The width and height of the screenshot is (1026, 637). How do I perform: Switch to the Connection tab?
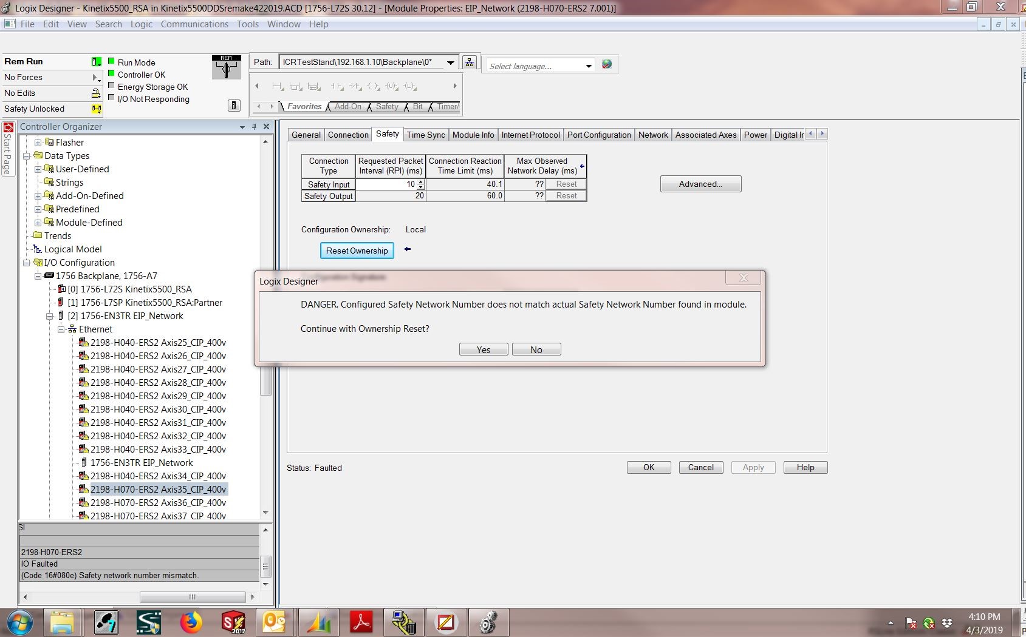click(x=348, y=135)
